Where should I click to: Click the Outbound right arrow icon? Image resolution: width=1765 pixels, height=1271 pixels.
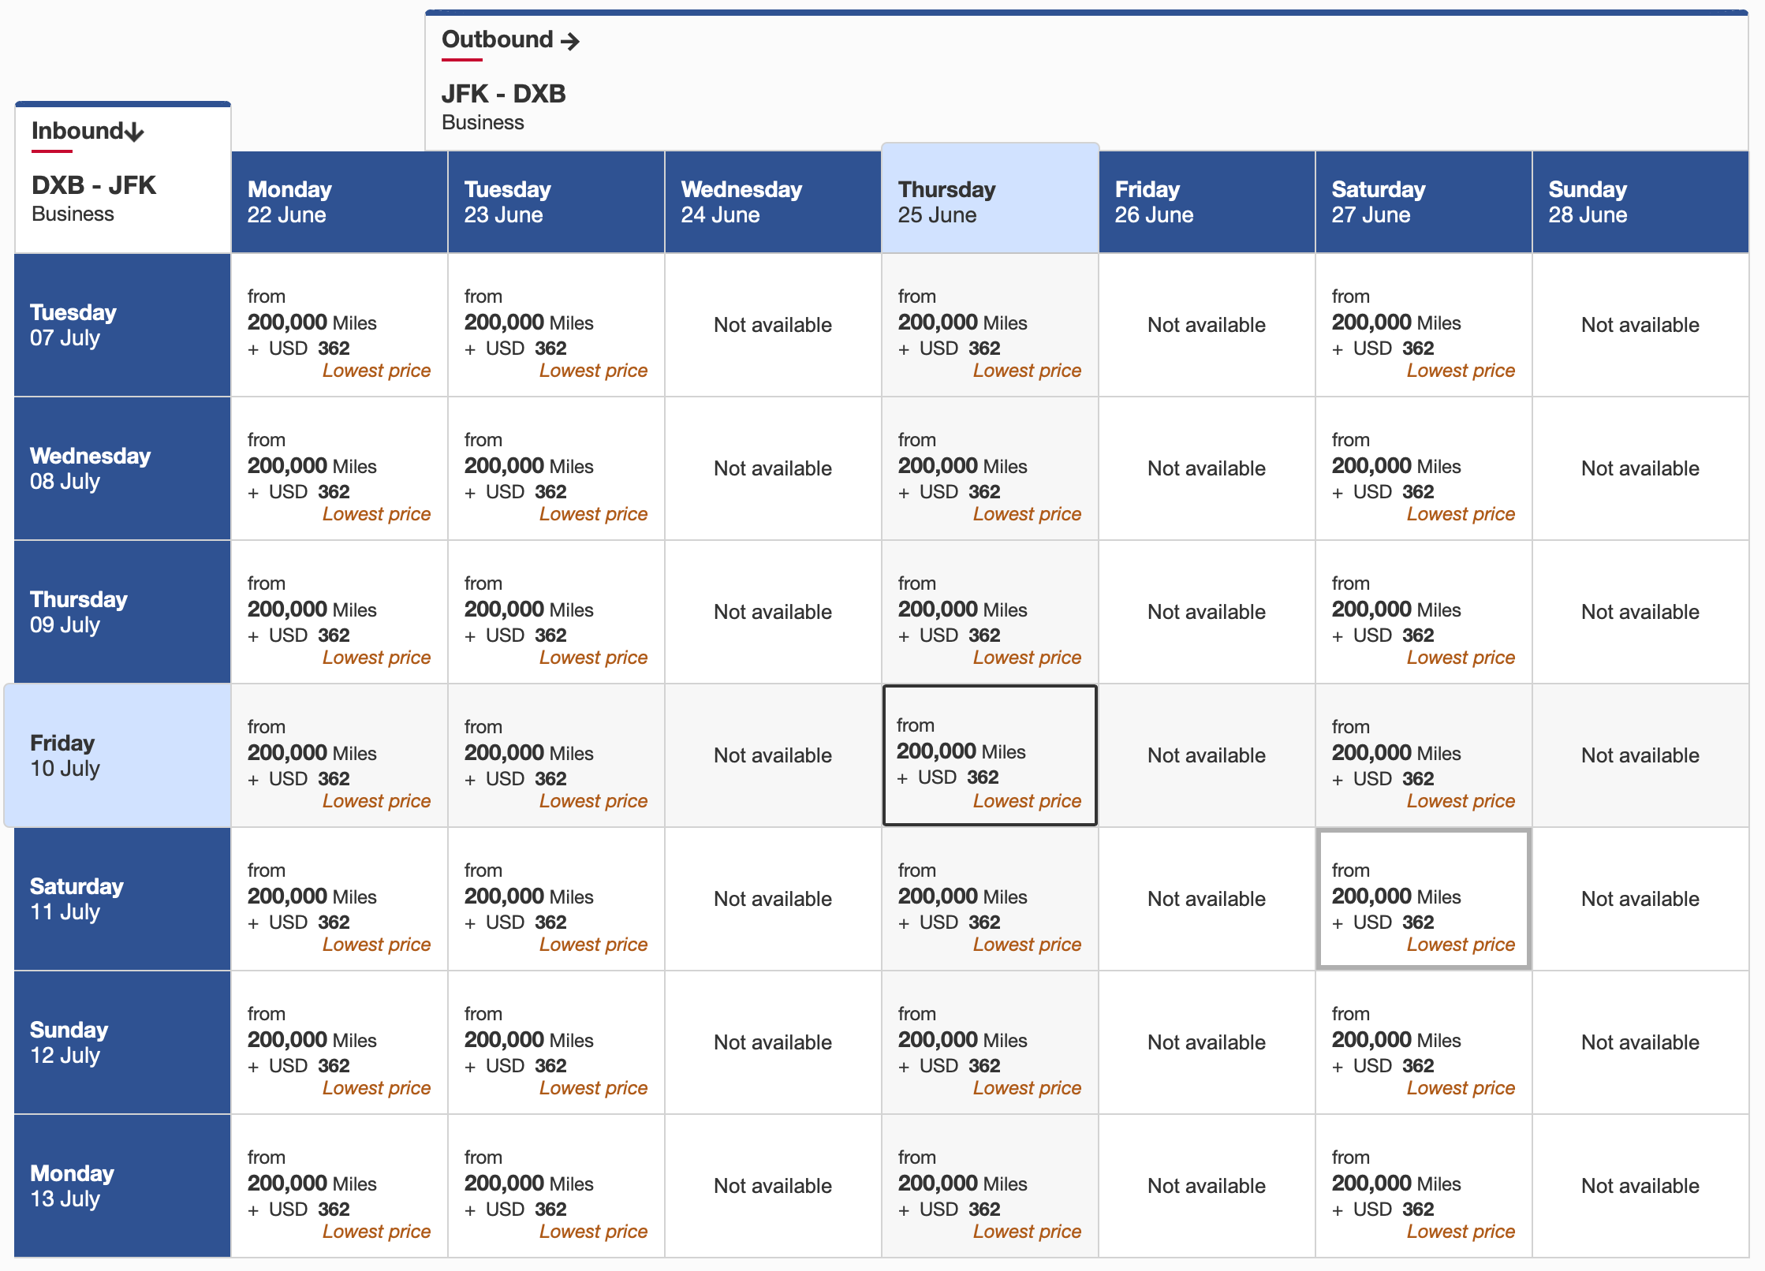[570, 41]
